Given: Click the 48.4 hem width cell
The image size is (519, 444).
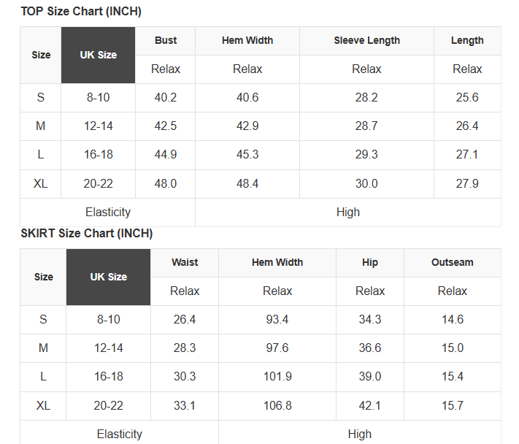Looking at the screenshot, I should [247, 183].
